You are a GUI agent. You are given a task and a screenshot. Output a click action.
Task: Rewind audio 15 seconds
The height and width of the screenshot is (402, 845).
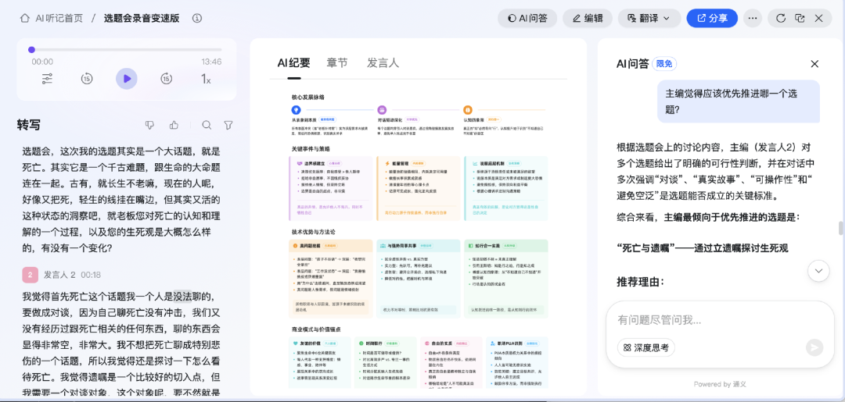(87, 78)
